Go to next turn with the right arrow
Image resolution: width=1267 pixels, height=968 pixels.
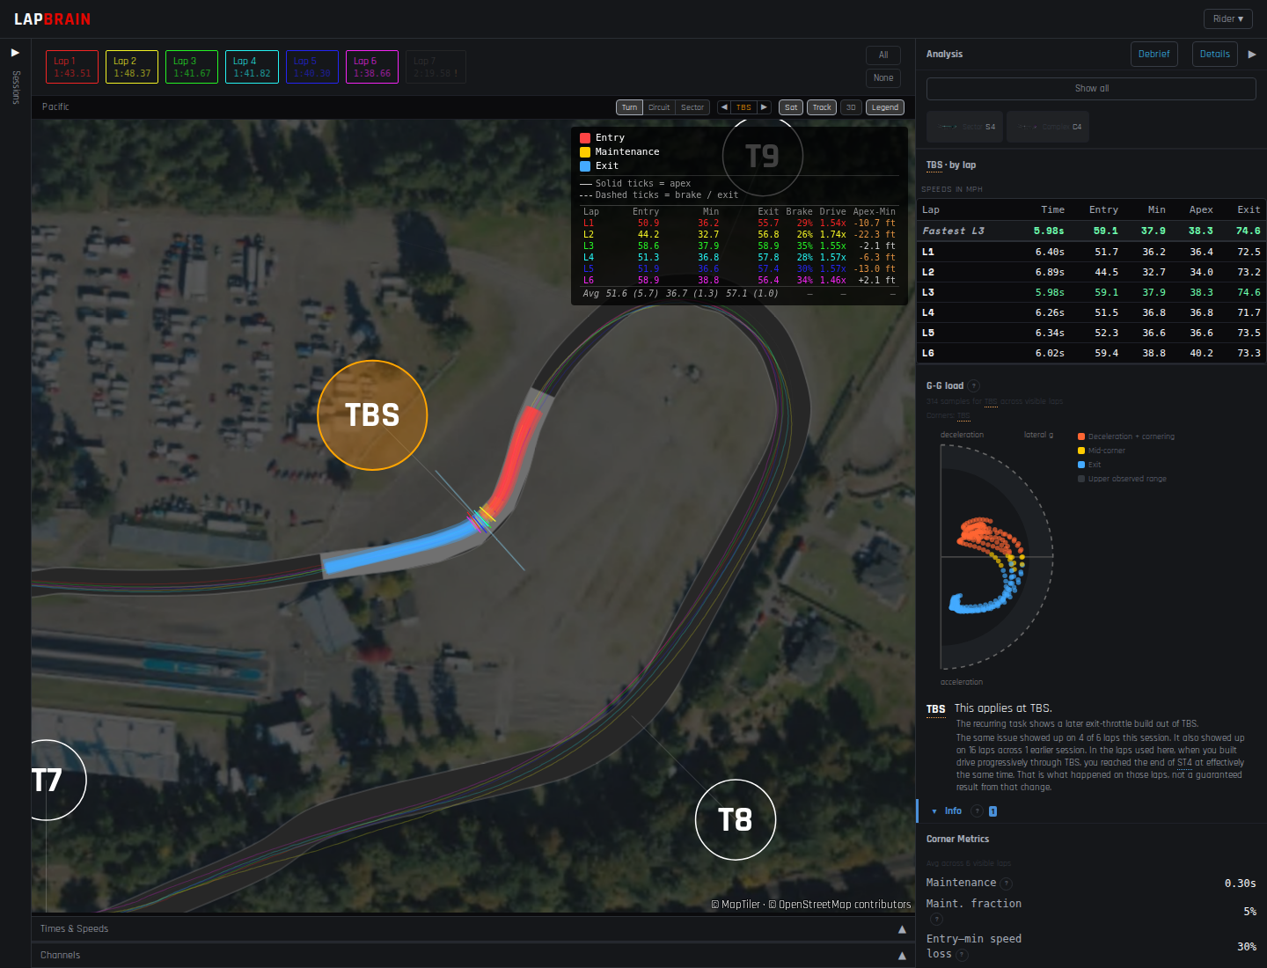[764, 107]
